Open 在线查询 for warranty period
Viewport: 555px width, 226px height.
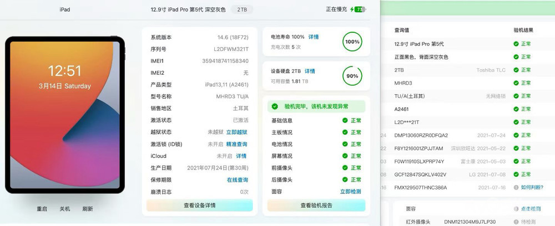pos(238,180)
